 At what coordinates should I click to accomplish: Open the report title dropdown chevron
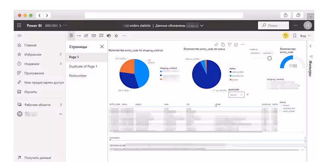click(x=202, y=26)
